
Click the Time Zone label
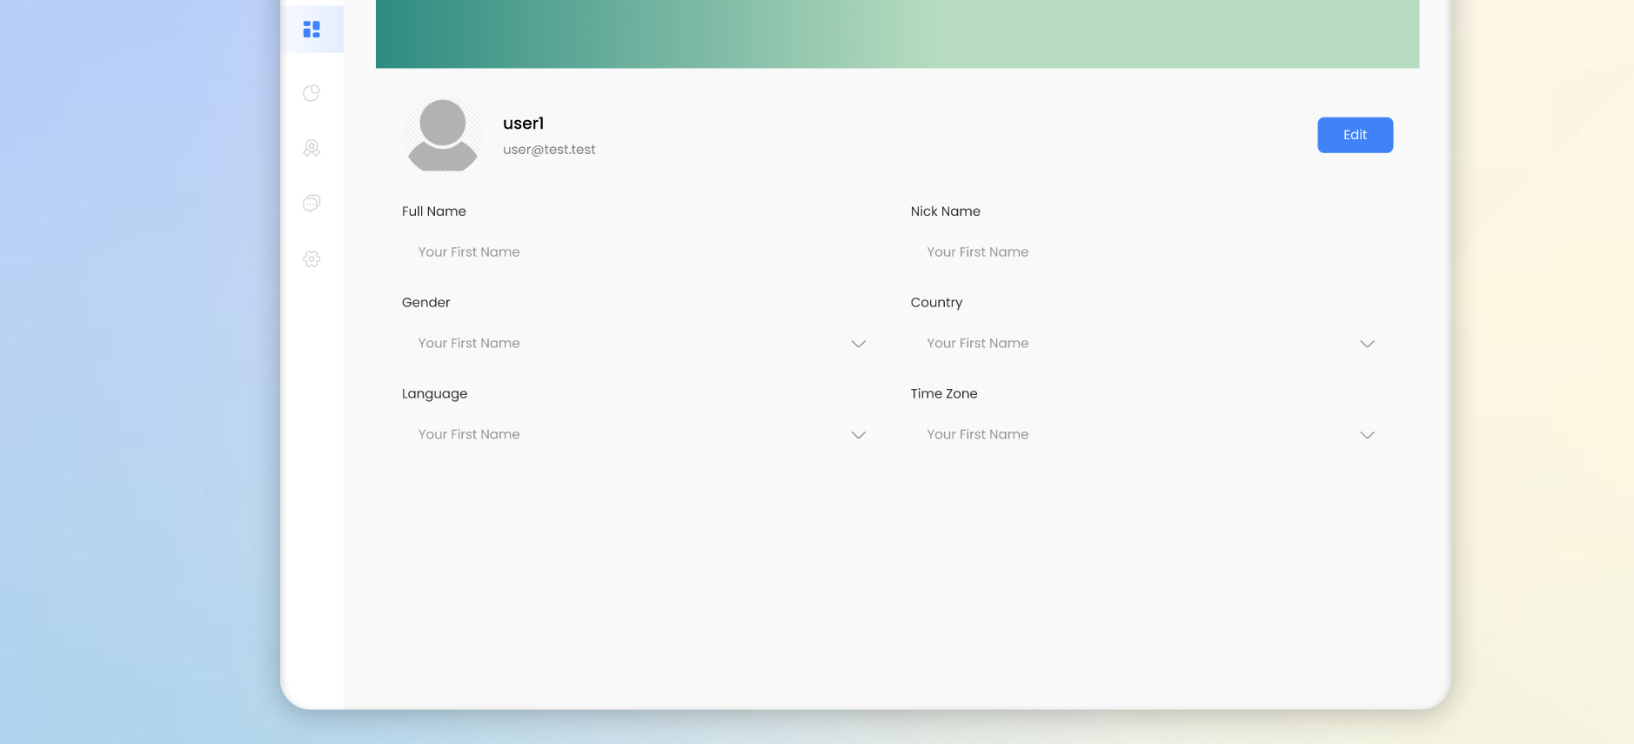tap(944, 394)
